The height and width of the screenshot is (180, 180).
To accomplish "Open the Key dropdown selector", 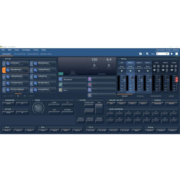I will tap(163, 54).
